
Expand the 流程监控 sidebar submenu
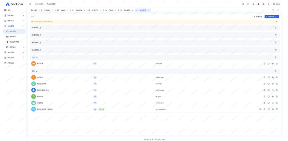[x=14, y=47]
